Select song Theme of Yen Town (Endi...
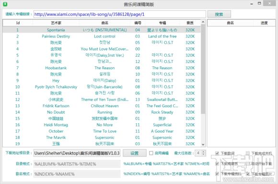278x184 pixels. tap(104, 99)
